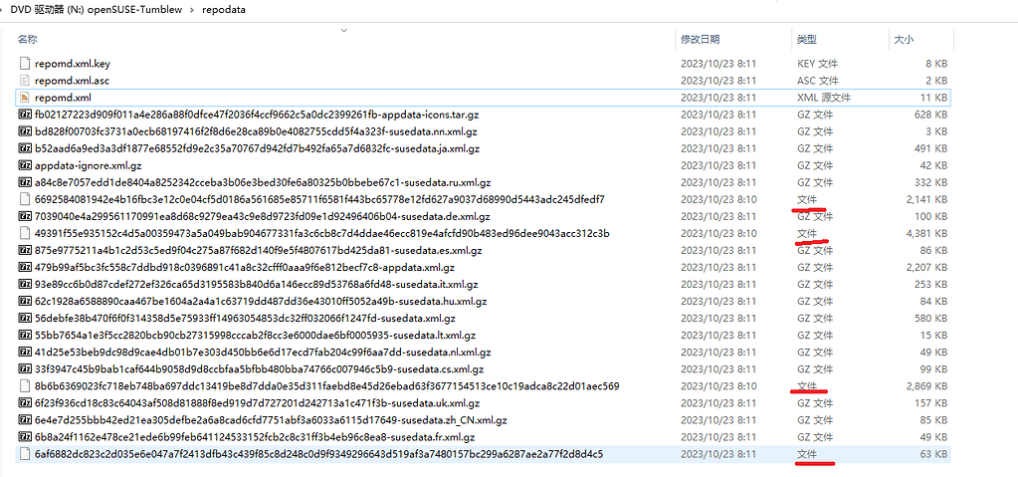Select file name ending susedata.ja.xml.gz
1018x477 pixels.
coord(257,148)
